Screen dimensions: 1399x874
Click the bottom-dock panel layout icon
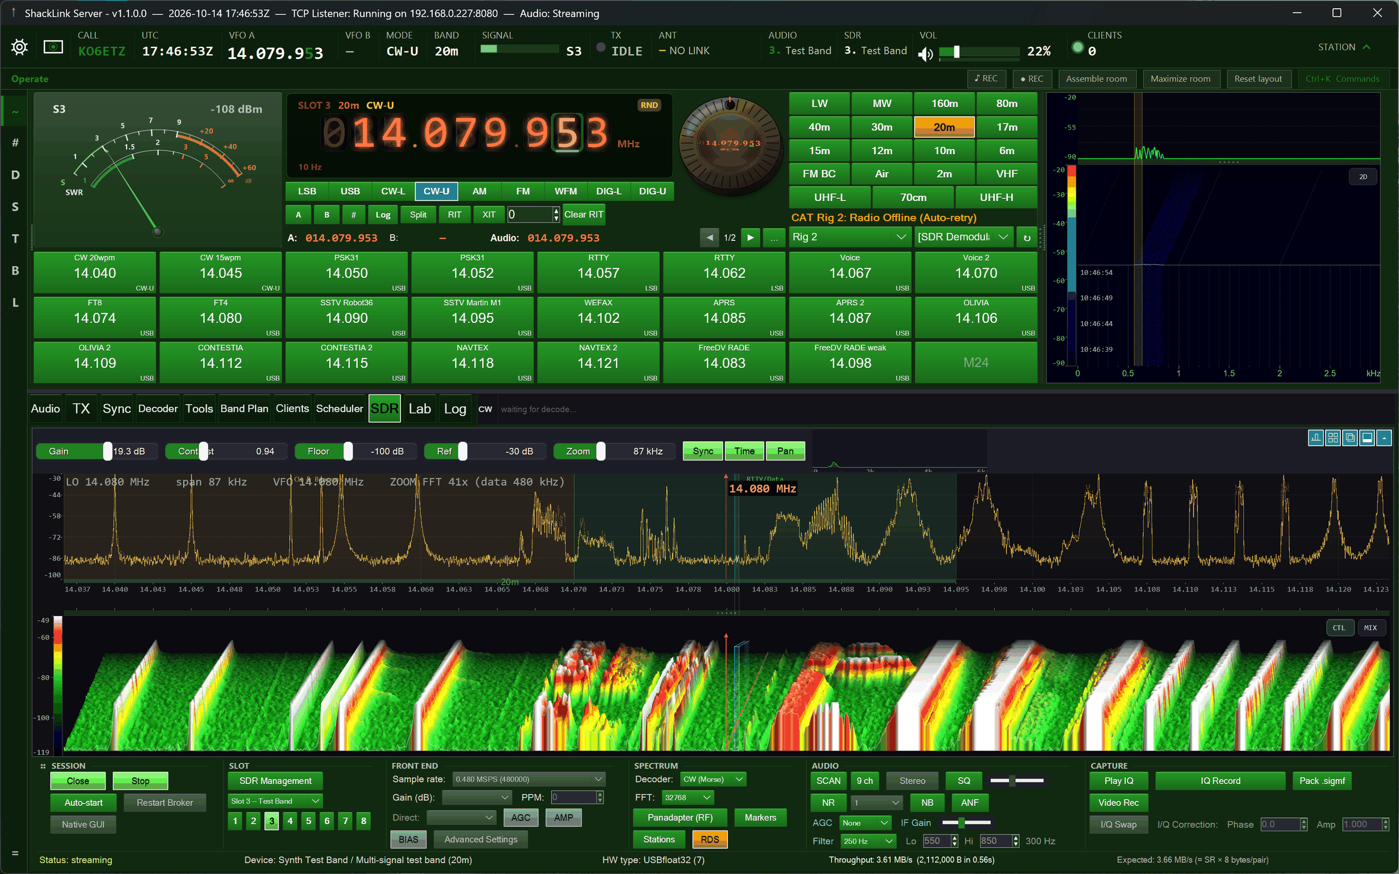[1367, 438]
